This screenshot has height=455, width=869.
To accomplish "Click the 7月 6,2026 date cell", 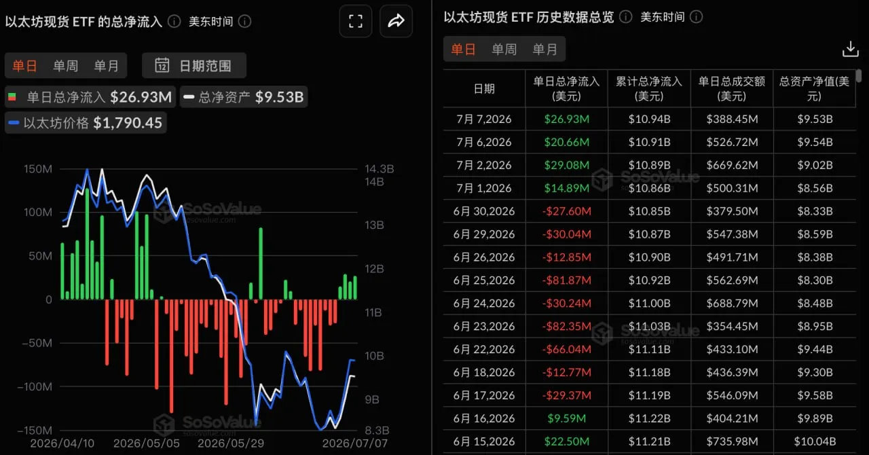I will (x=484, y=142).
